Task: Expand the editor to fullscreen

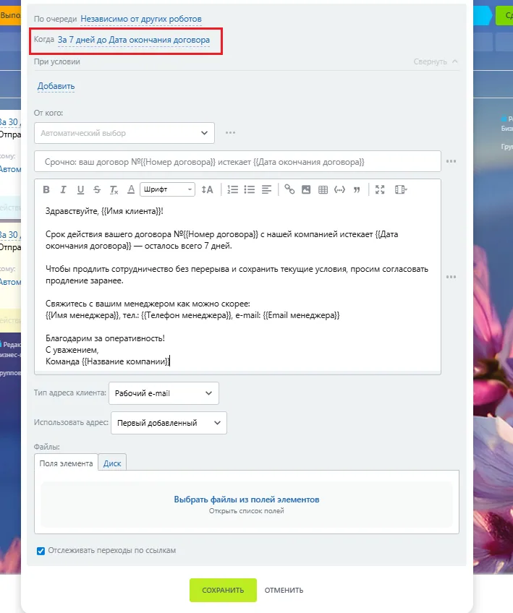Action: 380,189
